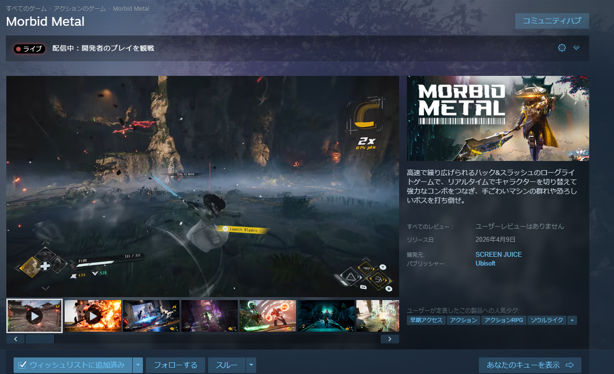The height and width of the screenshot is (374, 614).
Task: Click the red live indicator badge
Action: (30, 49)
